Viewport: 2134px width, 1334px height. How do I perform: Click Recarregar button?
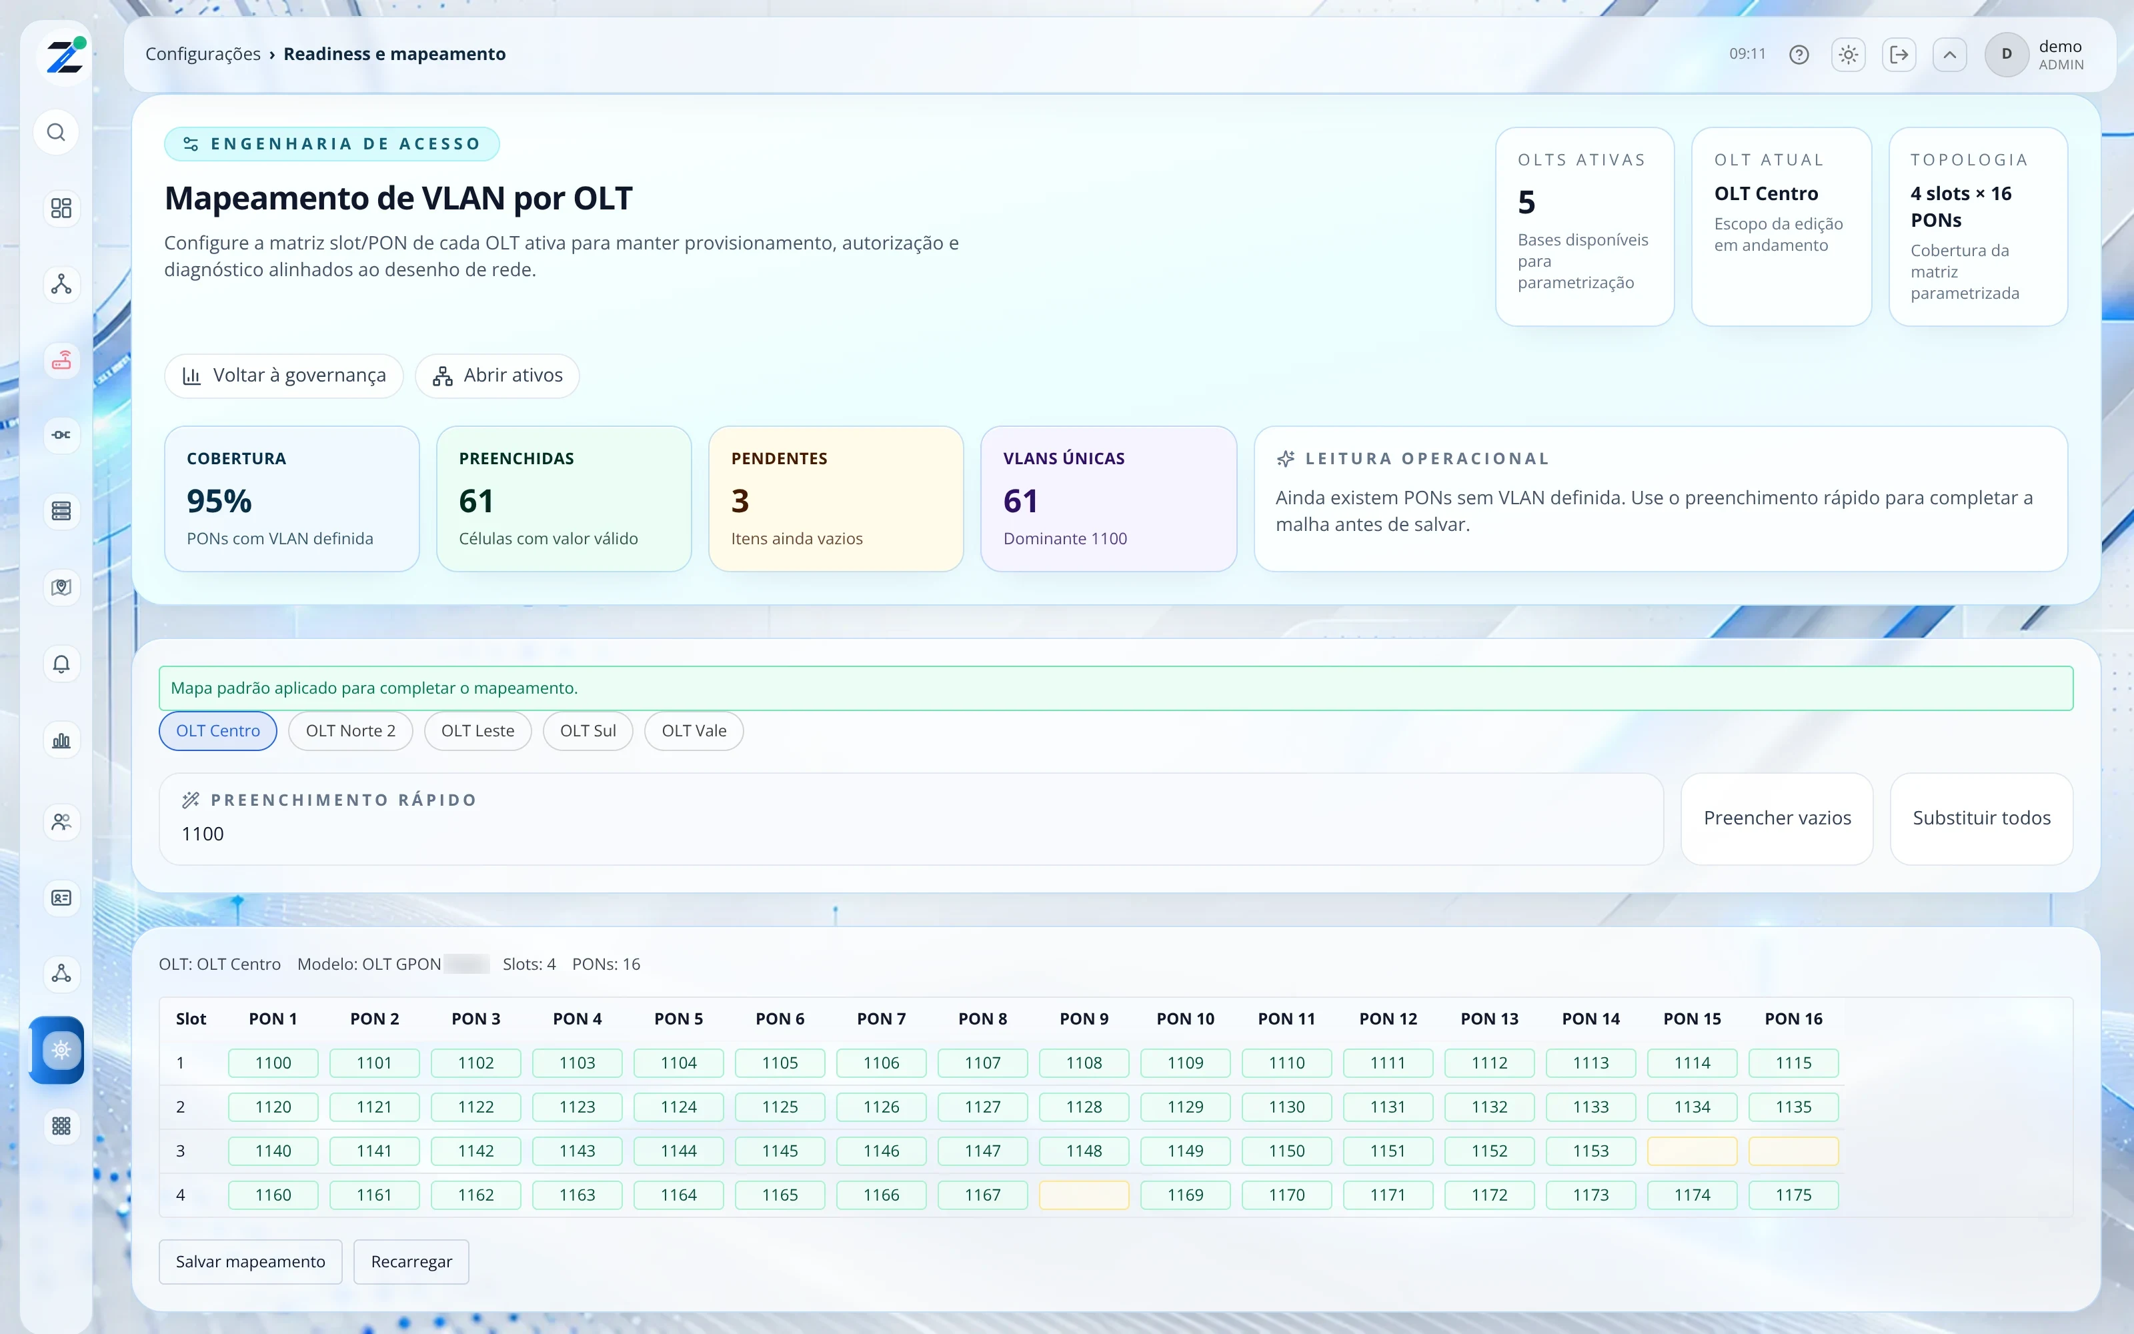(x=411, y=1262)
